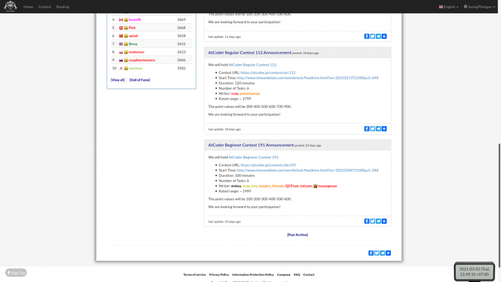This screenshot has width=501, height=282.
Task: Share ARC 112 post on Facebook
Action: pos(366,129)
